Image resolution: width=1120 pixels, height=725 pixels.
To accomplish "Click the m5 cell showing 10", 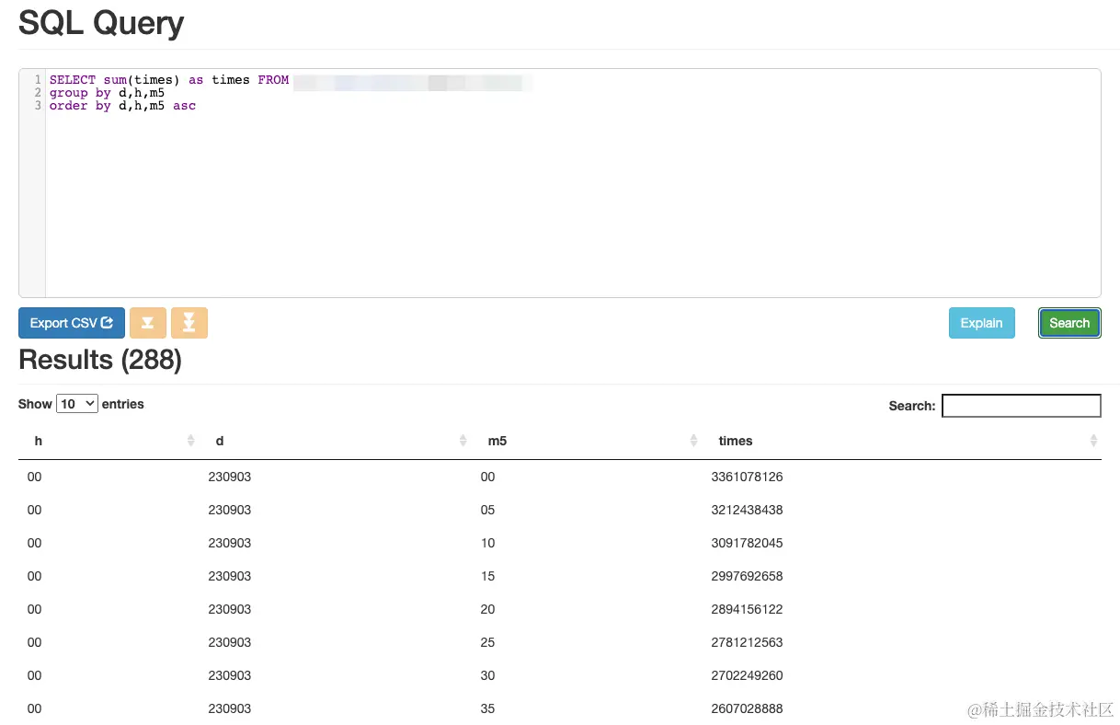I will pyautogui.click(x=487, y=543).
